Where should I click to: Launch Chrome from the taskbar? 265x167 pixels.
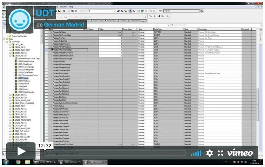[x=18, y=162]
